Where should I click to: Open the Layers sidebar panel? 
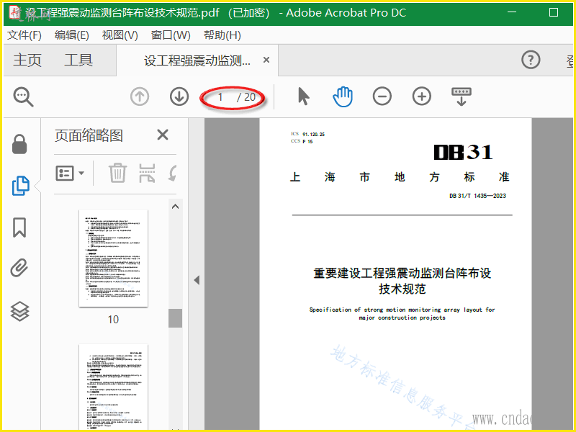pos(19,311)
